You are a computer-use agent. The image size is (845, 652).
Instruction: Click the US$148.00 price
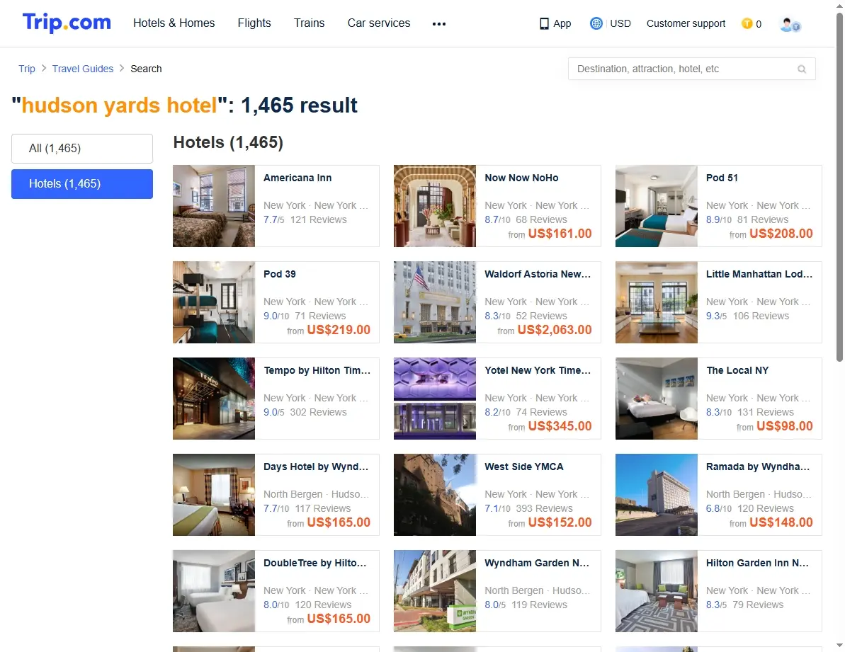781,522
